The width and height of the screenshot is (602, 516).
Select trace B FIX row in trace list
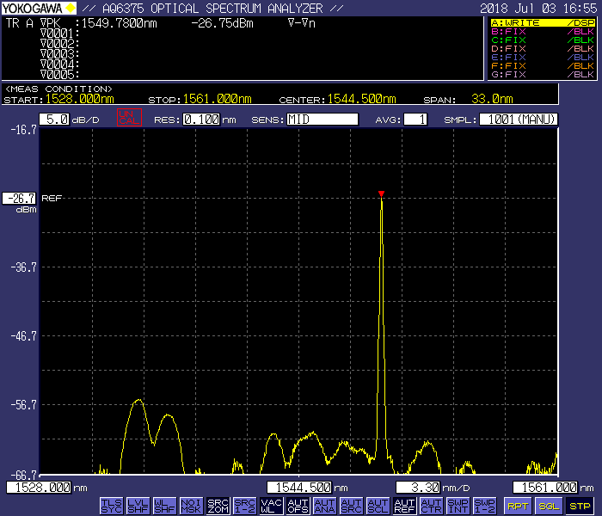click(543, 31)
